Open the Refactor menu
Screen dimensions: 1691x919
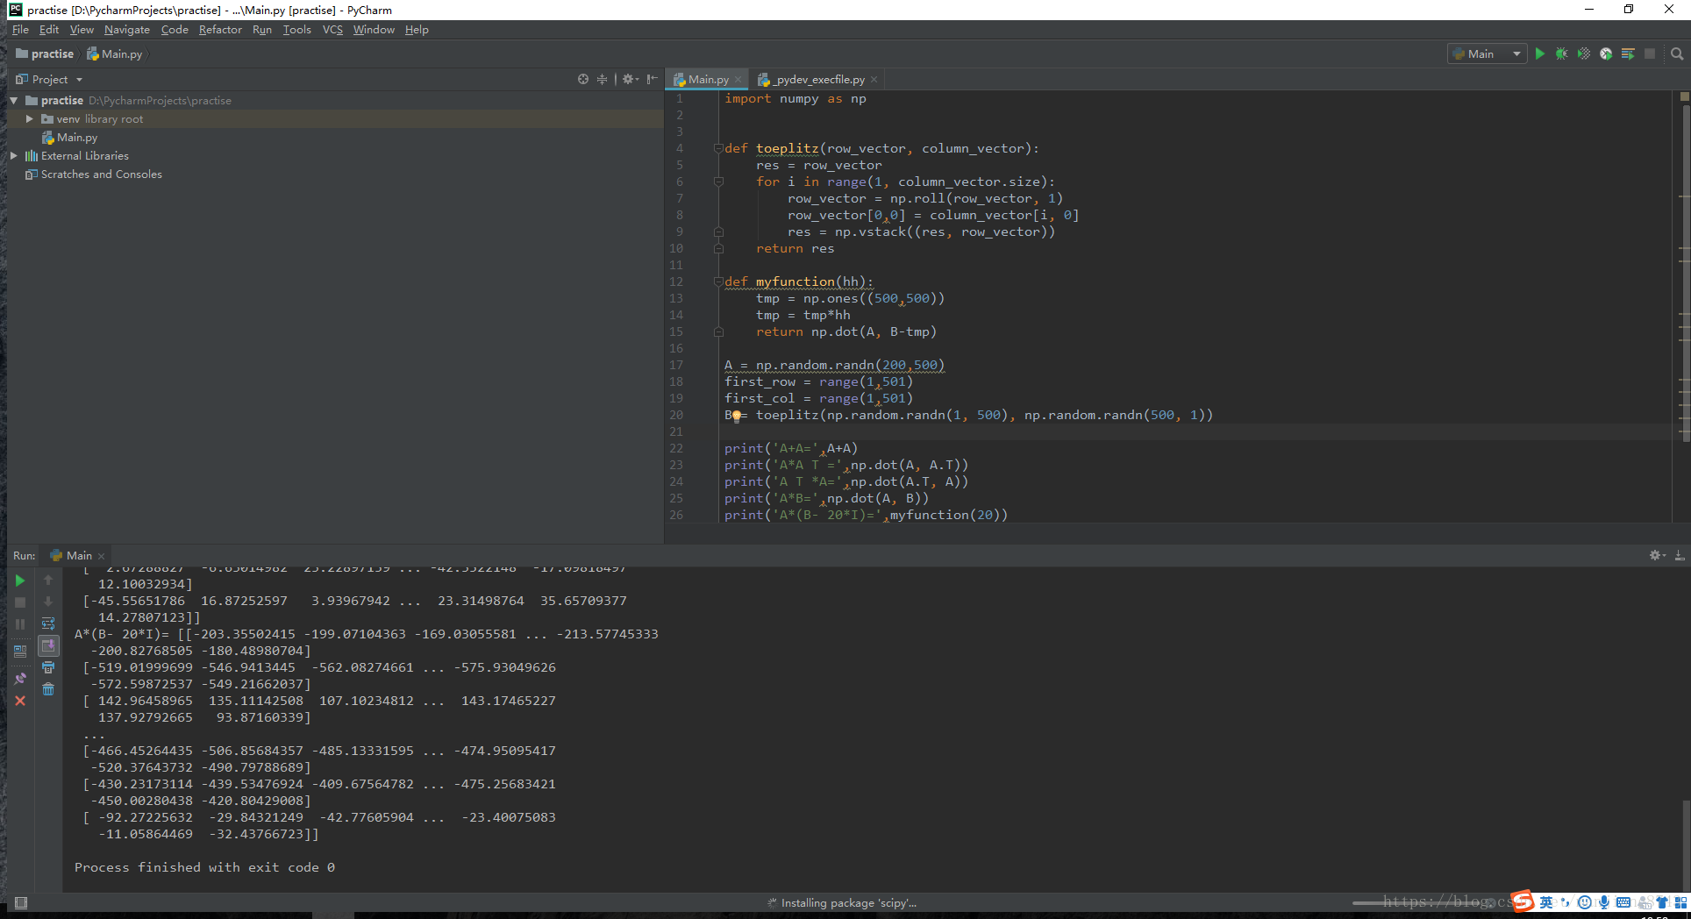[220, 30]
